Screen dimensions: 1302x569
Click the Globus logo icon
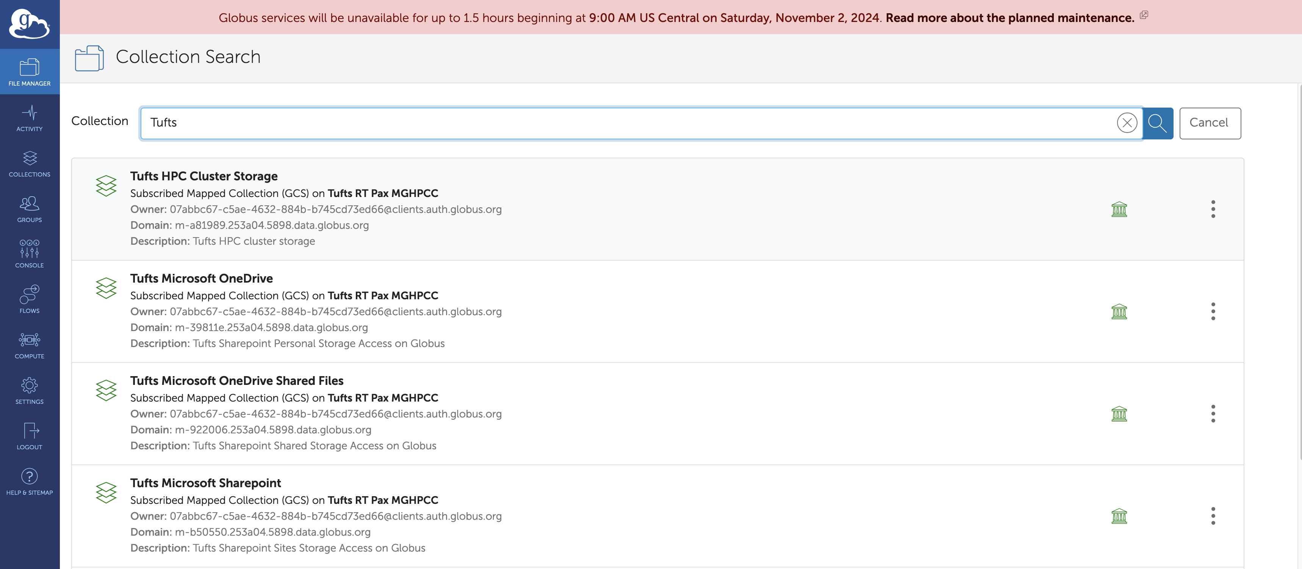29,24
